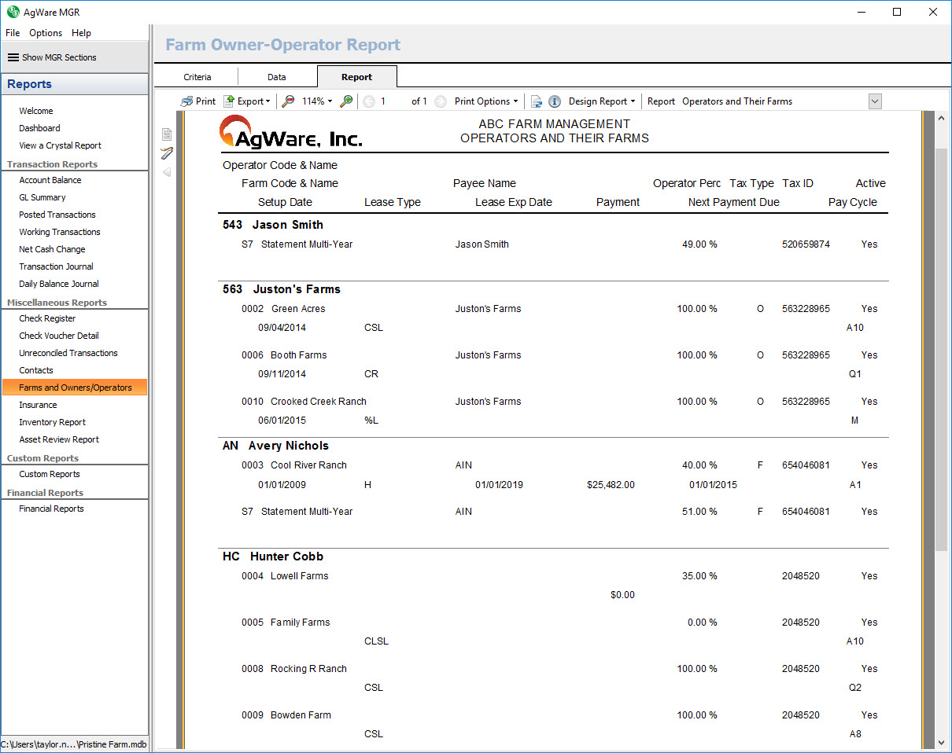This screenshot has width=952, height=753.
Task: Zoom out using the minus magnifier icon
Action: [x=289, y=101]
